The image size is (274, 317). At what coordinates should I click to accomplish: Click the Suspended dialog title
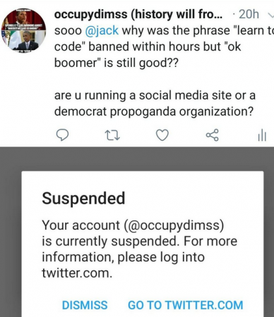pos(83,199)
